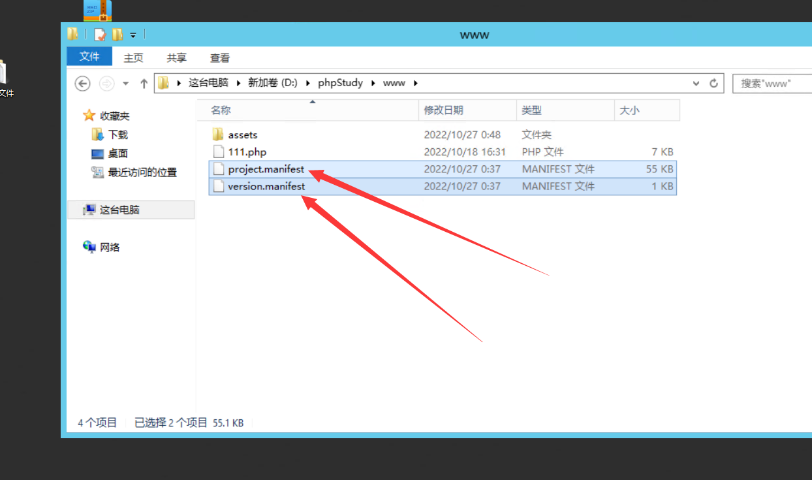The image size is (812, 480).
Task: Select phpStudy in the address breadcrumb
Action: click(x=340, y=83)
